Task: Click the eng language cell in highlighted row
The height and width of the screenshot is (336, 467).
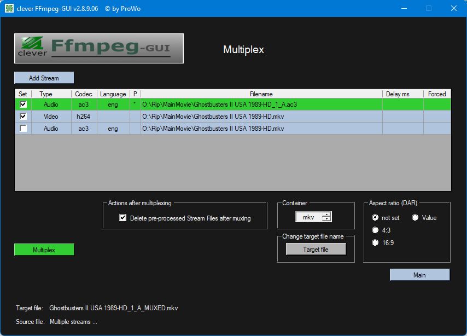Action: (113, 105)
